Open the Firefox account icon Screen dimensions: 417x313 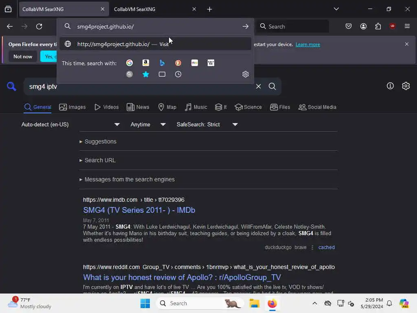pos(363,26)
